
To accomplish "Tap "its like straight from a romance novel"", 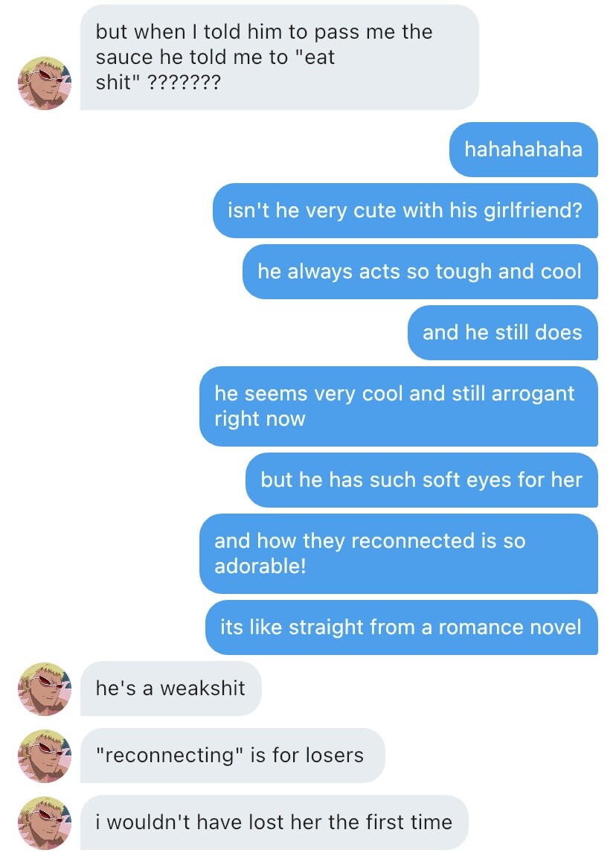I will coord(401,627).
